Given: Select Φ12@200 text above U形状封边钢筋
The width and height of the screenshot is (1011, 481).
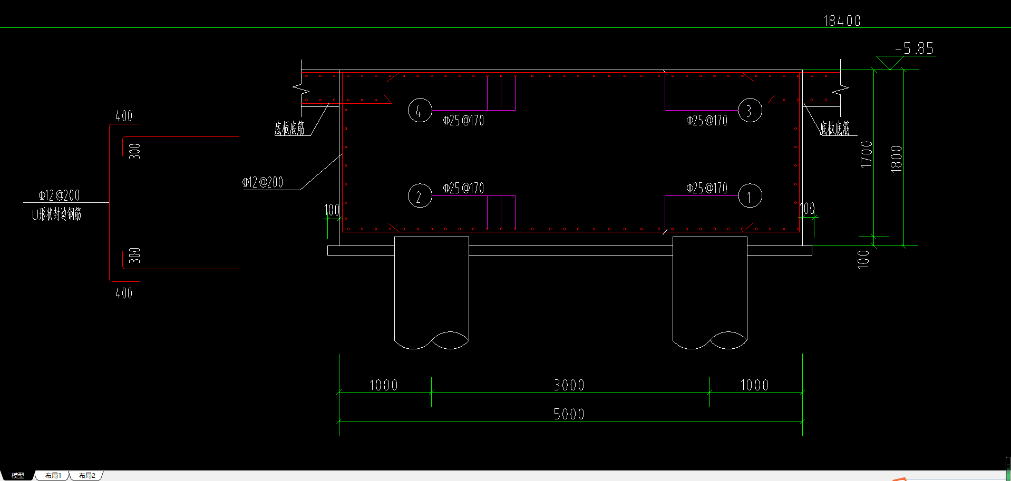Looking at the screenshot, I should click(x=59, y=195).
